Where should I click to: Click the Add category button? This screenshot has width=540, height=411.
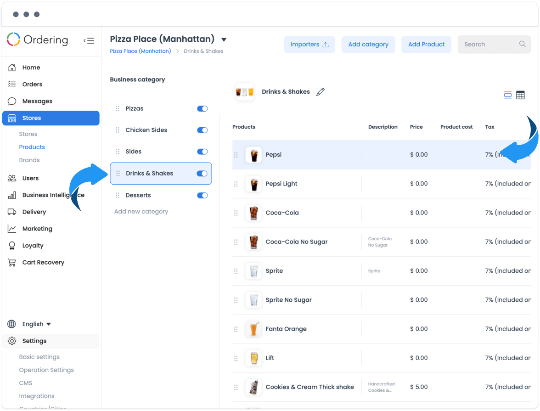coord(368,45)
